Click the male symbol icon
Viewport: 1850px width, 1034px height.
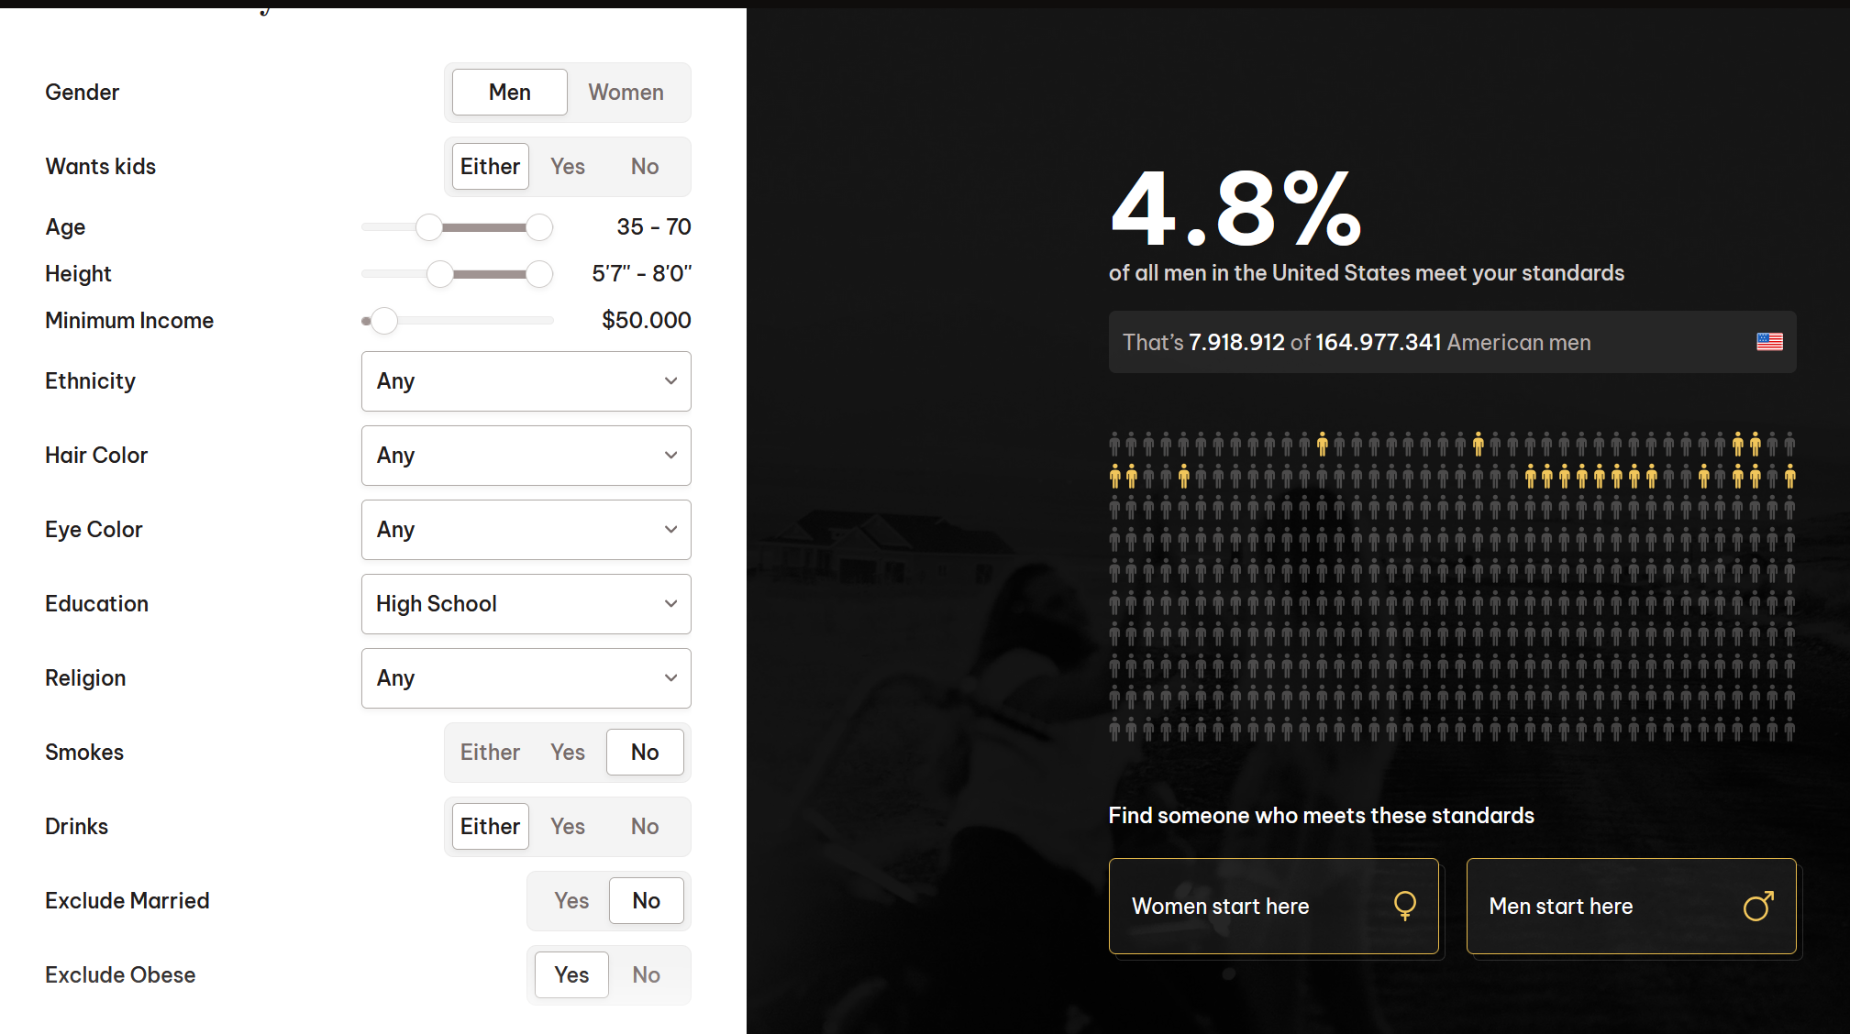click(1758, 906)
